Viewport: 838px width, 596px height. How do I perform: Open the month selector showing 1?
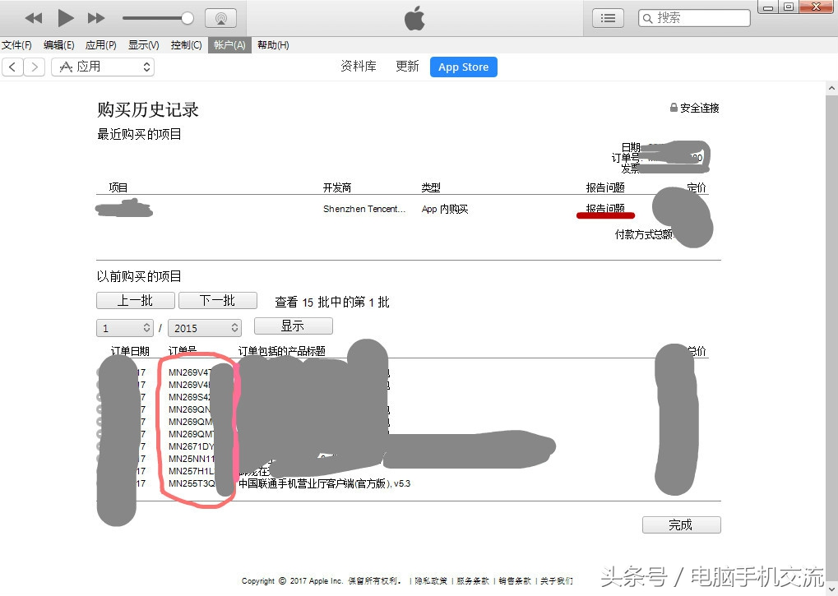tap(124, 327)
